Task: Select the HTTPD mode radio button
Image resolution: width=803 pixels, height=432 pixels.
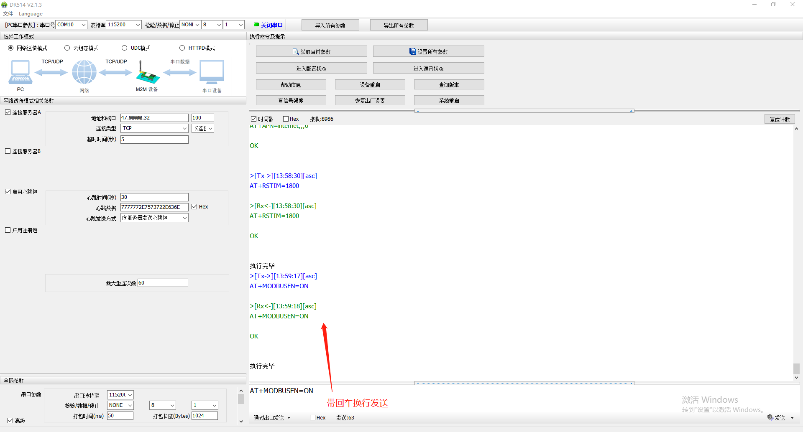Action: (x=182, y=48)
